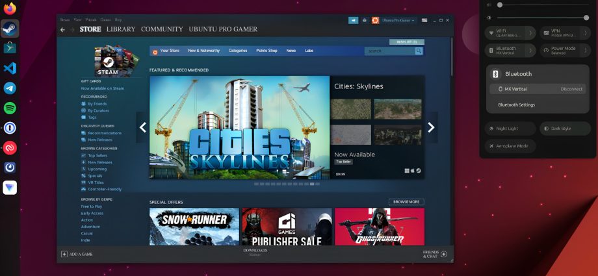Open the Steam notifications icon
Viewport: 598px width, 276px height.
click(x=365, y=20)
